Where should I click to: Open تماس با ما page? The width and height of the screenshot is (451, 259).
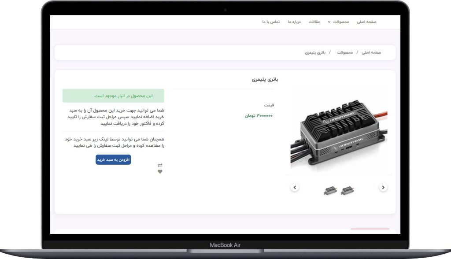pyautogui.click(x=271, y=22)
